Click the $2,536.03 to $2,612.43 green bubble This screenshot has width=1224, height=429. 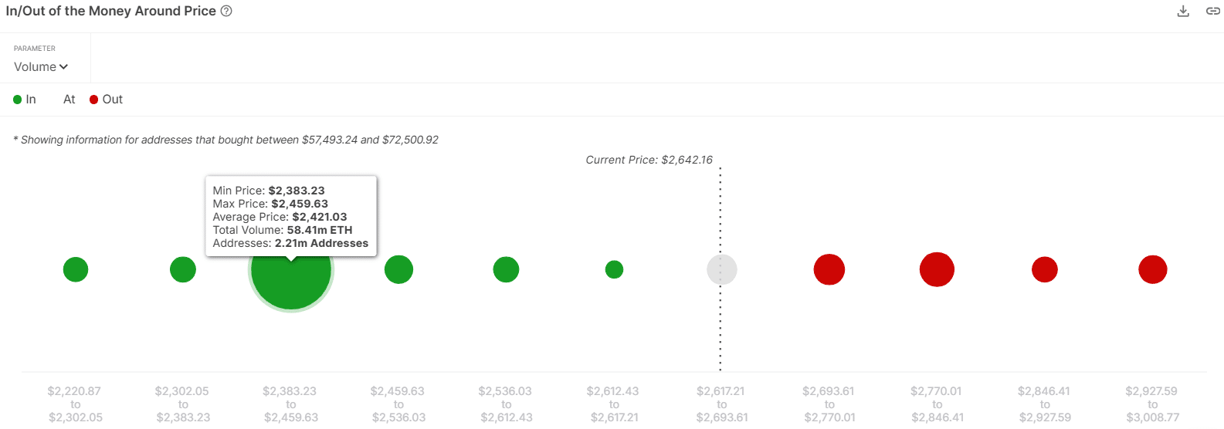coord(506,270)
